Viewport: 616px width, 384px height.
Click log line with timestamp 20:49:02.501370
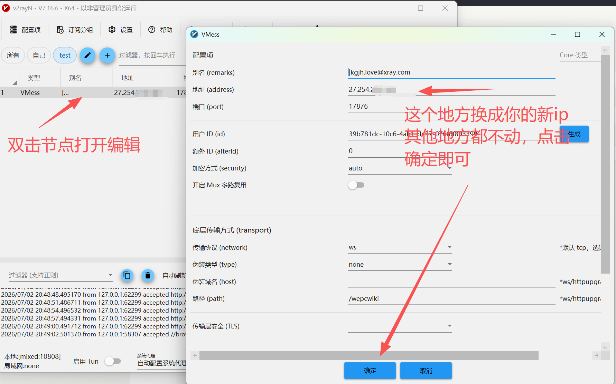point(93,334)
